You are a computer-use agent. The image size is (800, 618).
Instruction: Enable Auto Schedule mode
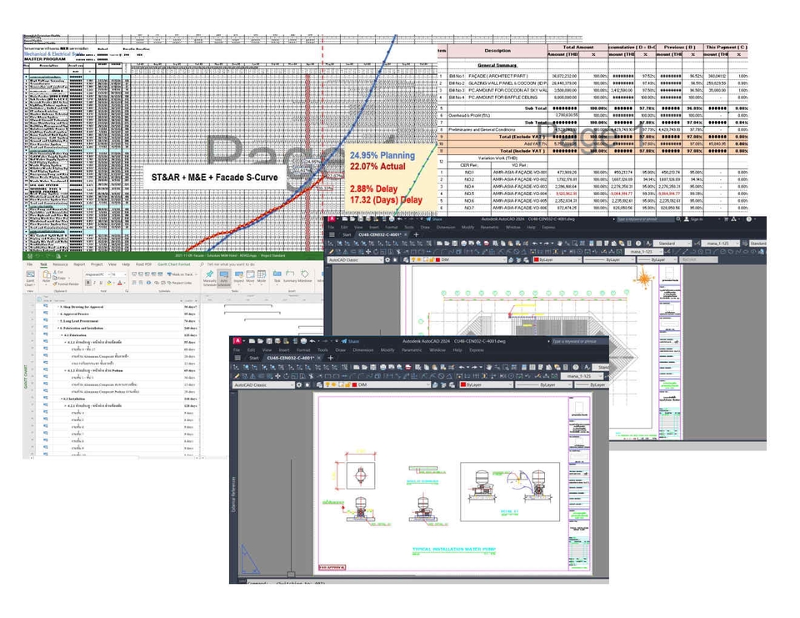223,278
